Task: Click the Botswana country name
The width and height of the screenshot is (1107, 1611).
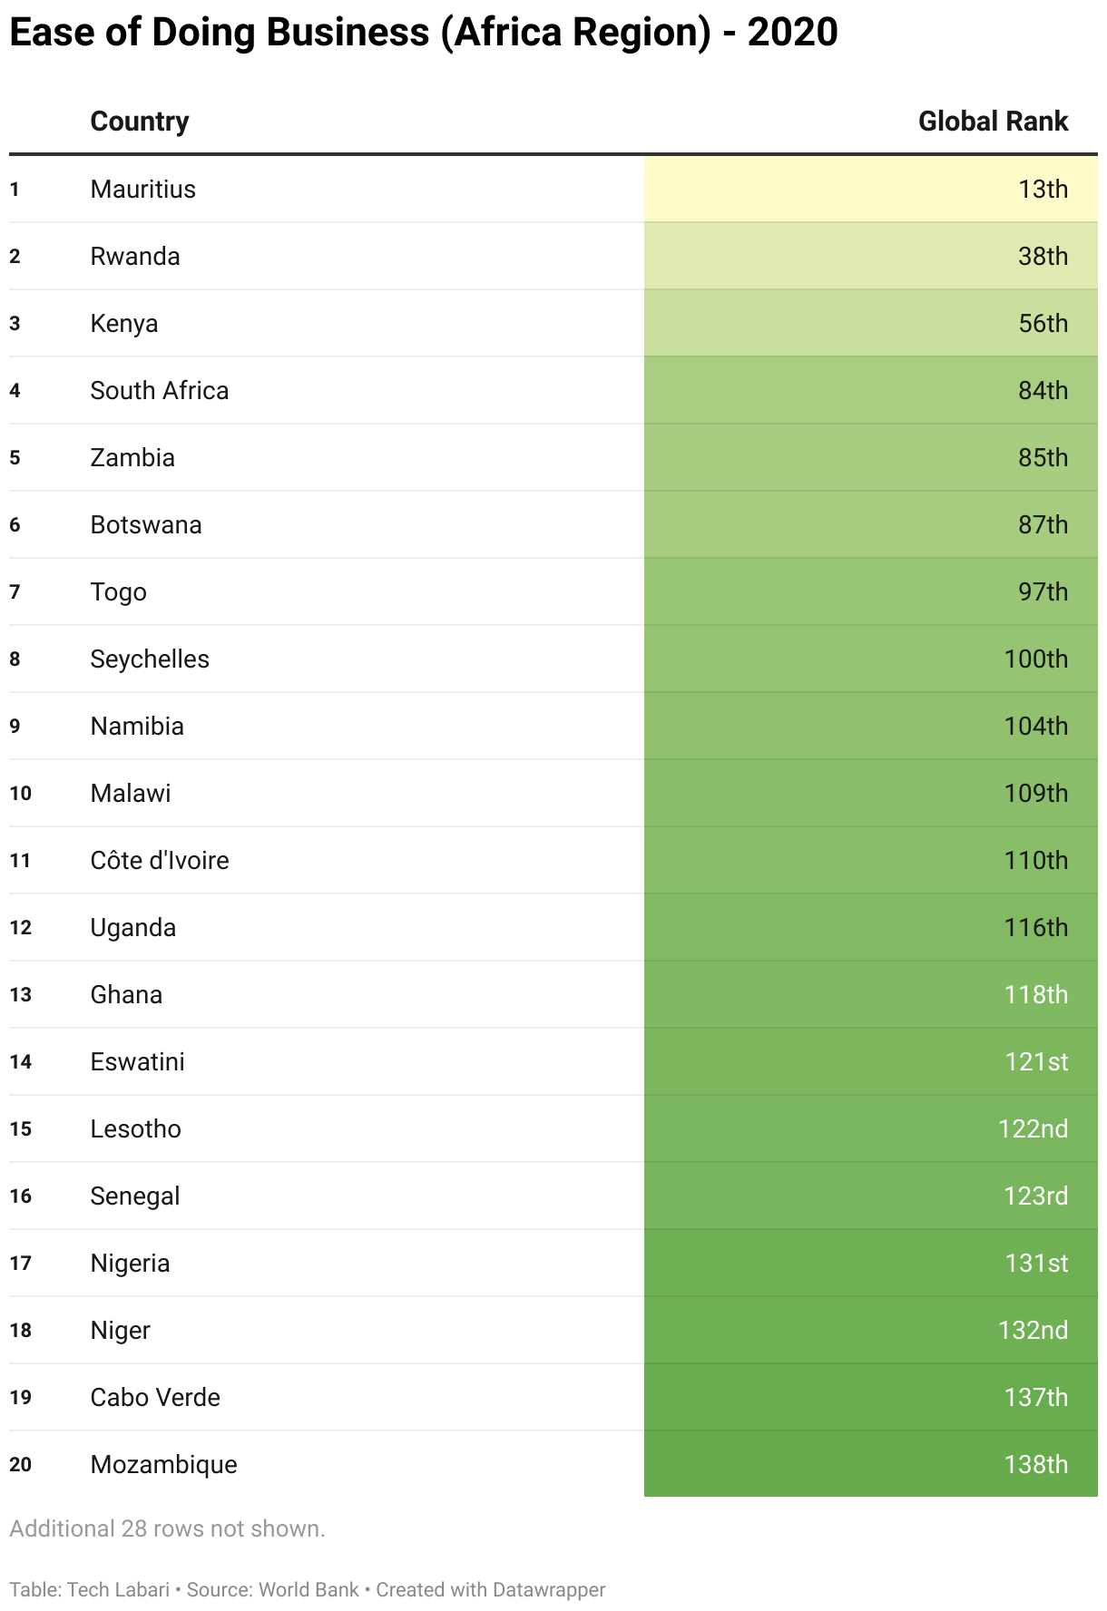Action: [146, 525]
